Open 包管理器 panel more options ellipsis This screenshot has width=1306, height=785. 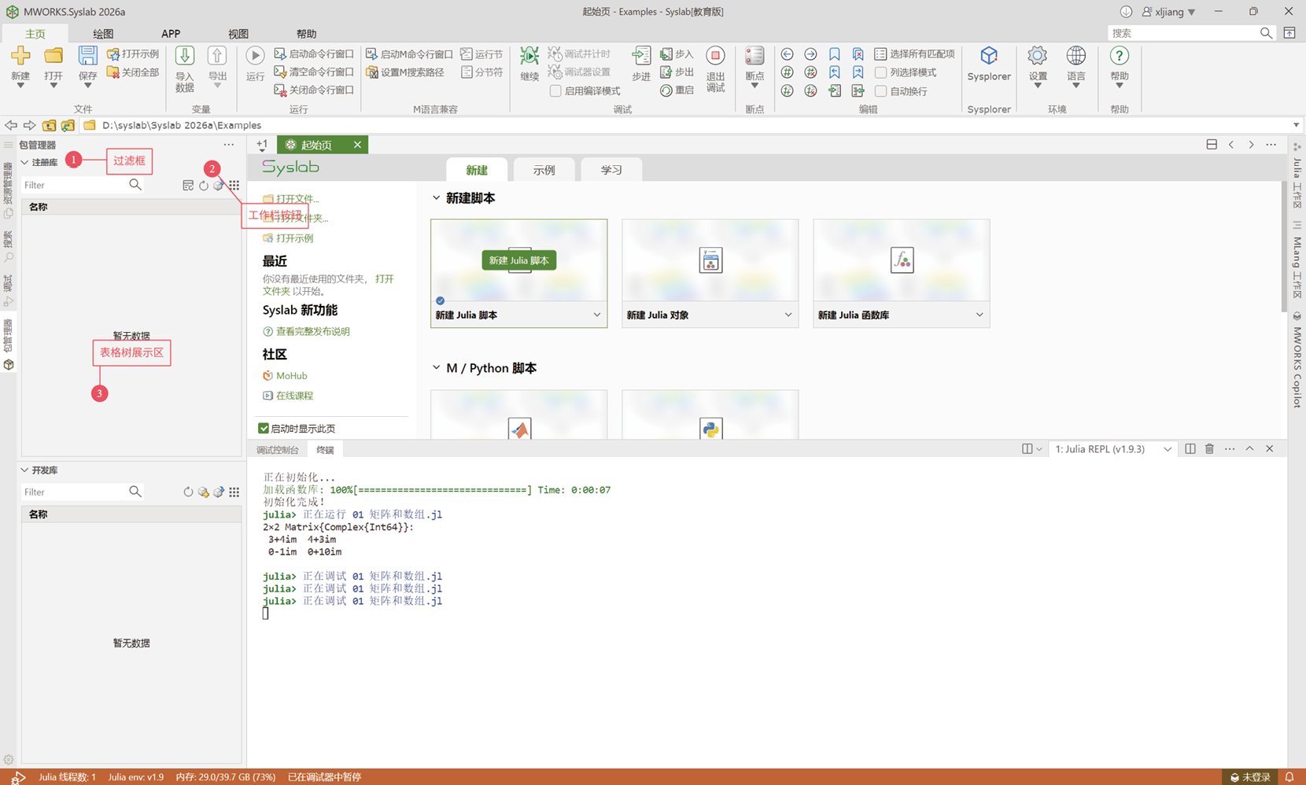click(229, 145)
